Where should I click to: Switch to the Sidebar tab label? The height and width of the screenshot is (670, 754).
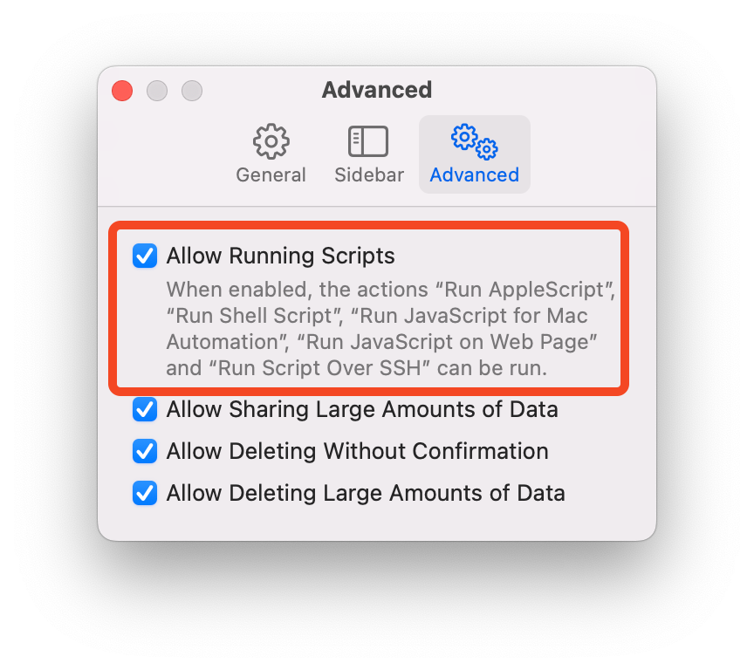pos(369,175)
